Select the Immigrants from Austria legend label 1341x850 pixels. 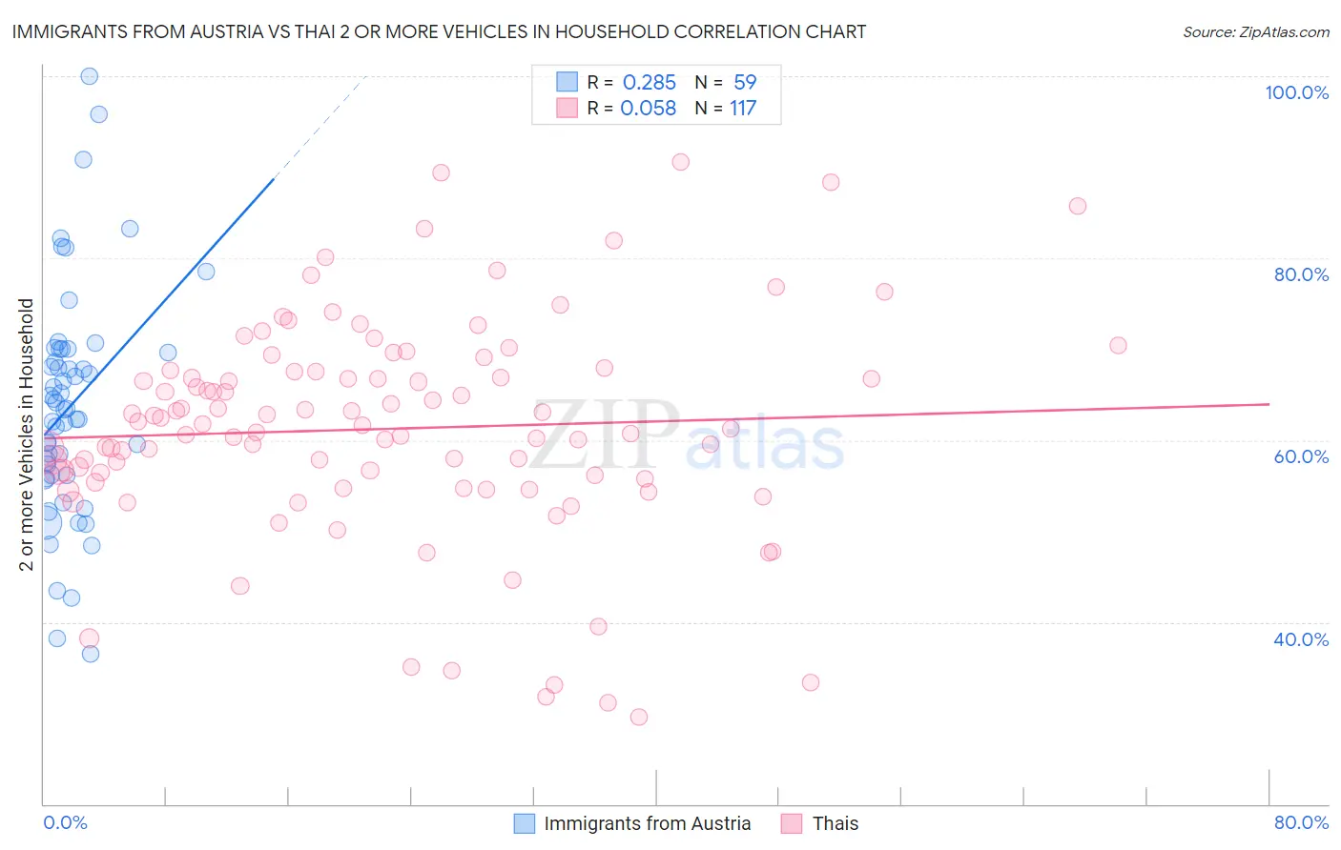[x=648, y=823]
